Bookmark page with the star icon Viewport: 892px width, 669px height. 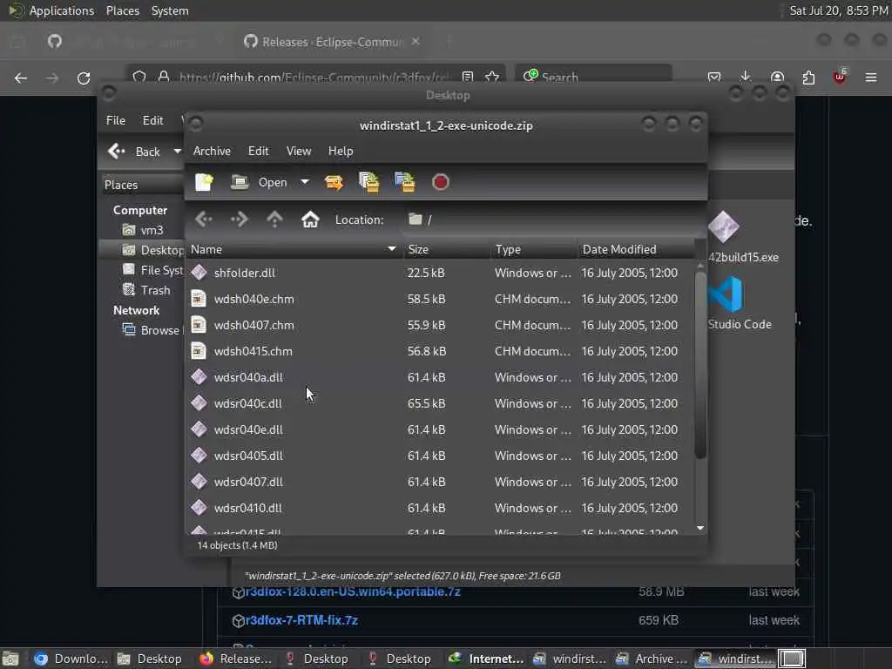493,77
